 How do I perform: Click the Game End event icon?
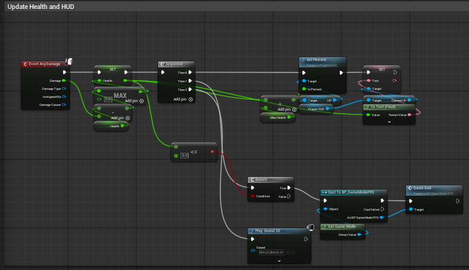(410, 188)
